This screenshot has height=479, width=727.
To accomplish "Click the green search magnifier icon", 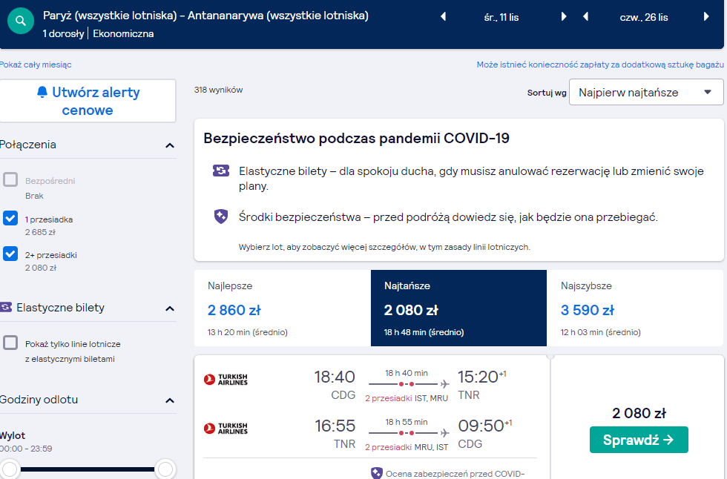I will tap(21, 21).
